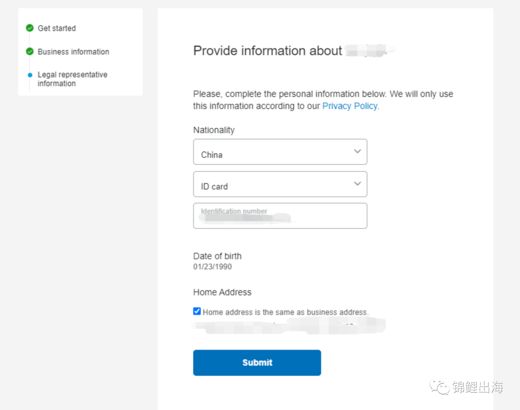Click the Nationality field label

214,130
